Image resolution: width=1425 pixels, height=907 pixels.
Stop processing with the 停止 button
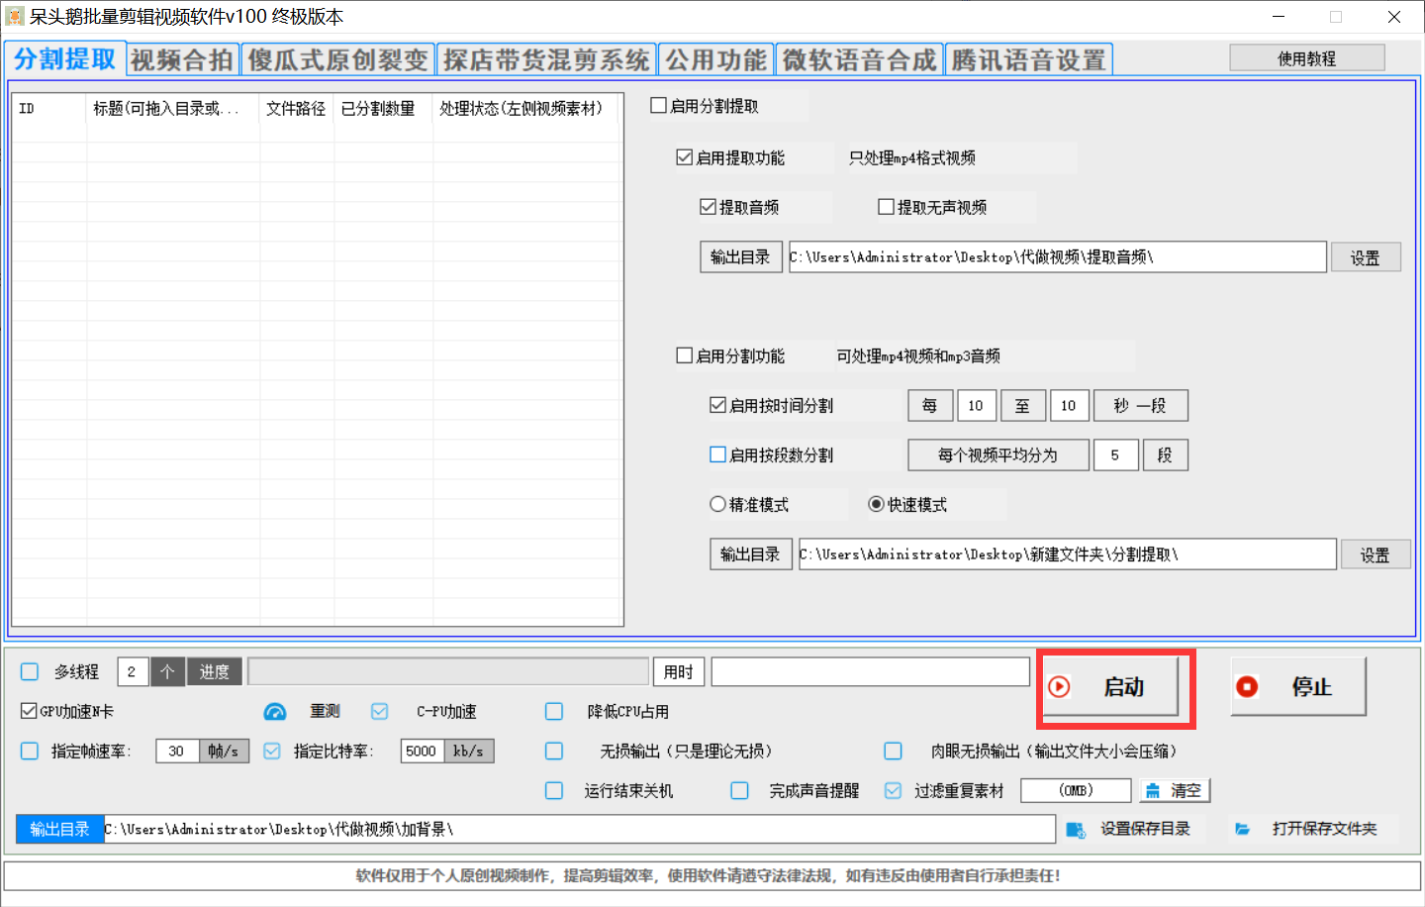1298,687
